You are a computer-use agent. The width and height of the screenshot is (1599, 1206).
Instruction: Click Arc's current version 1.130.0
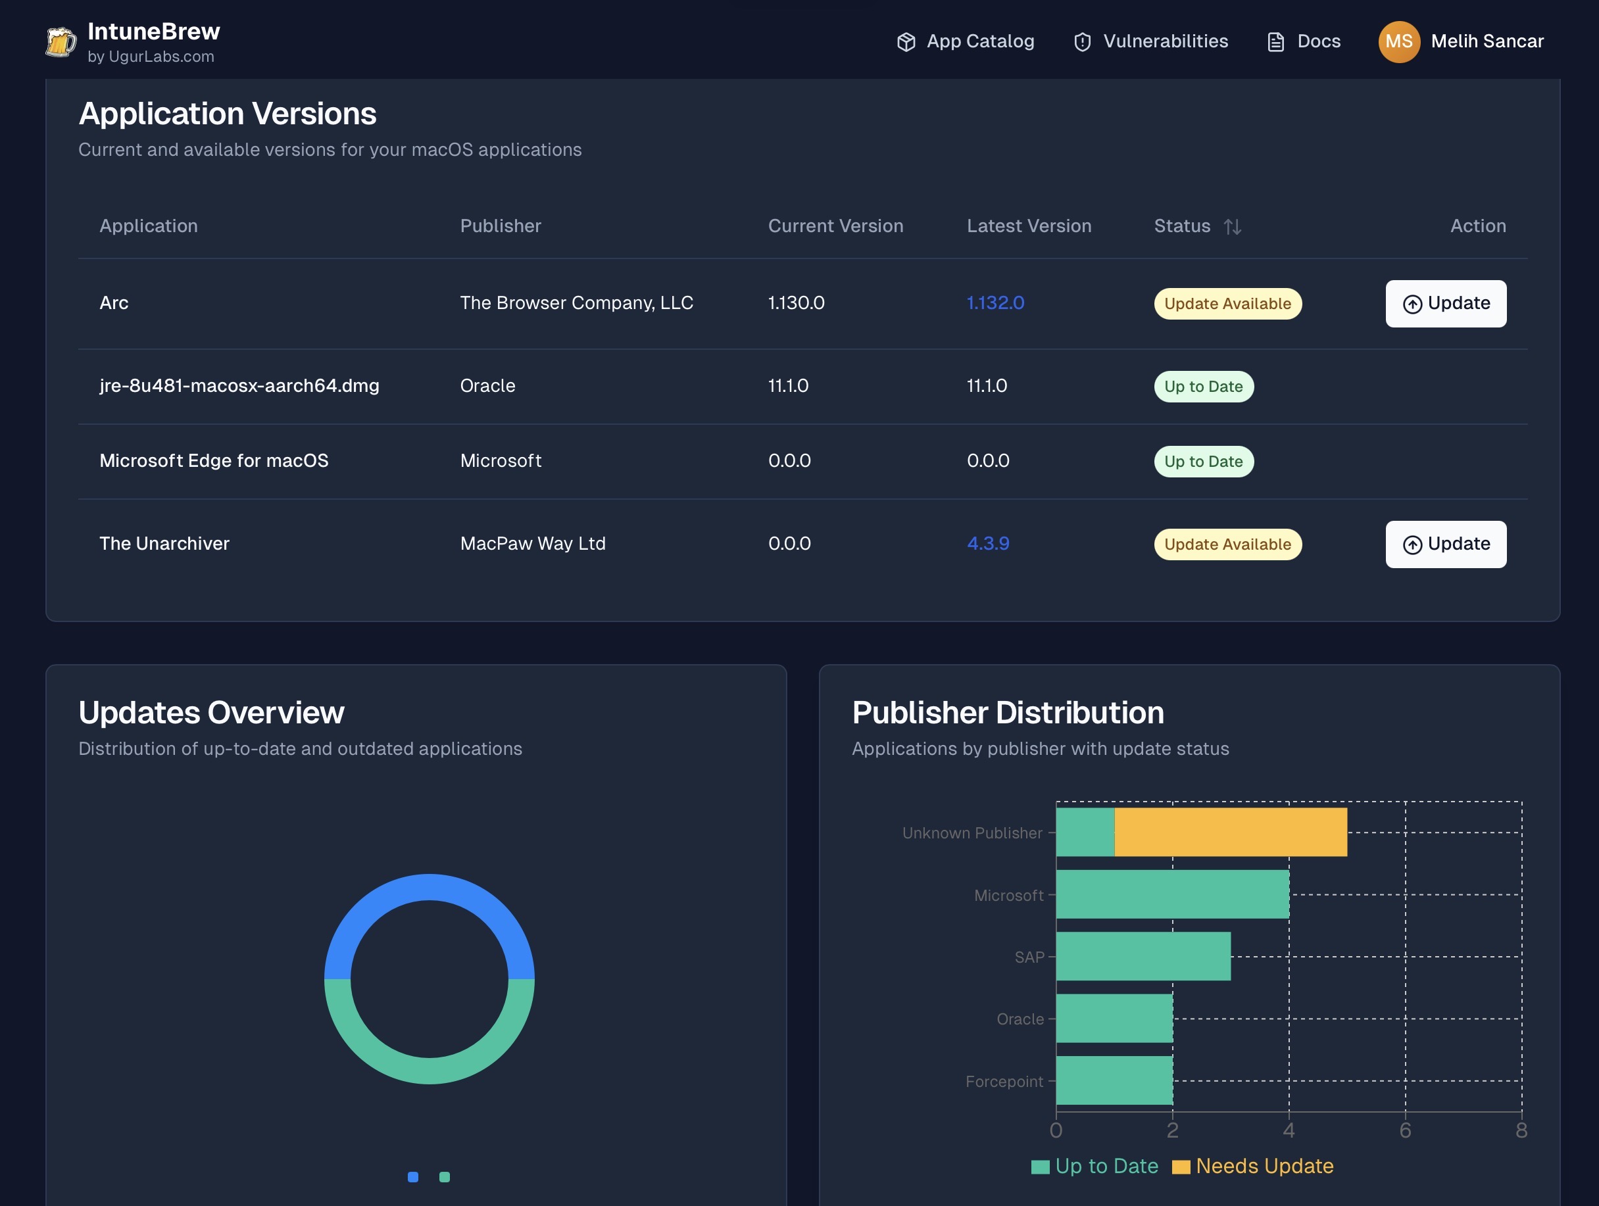[796, 302]
